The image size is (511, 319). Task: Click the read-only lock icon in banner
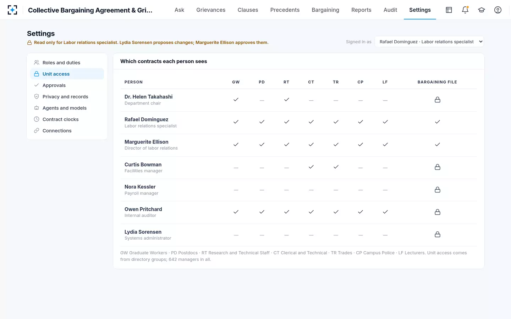coord(29,43)
